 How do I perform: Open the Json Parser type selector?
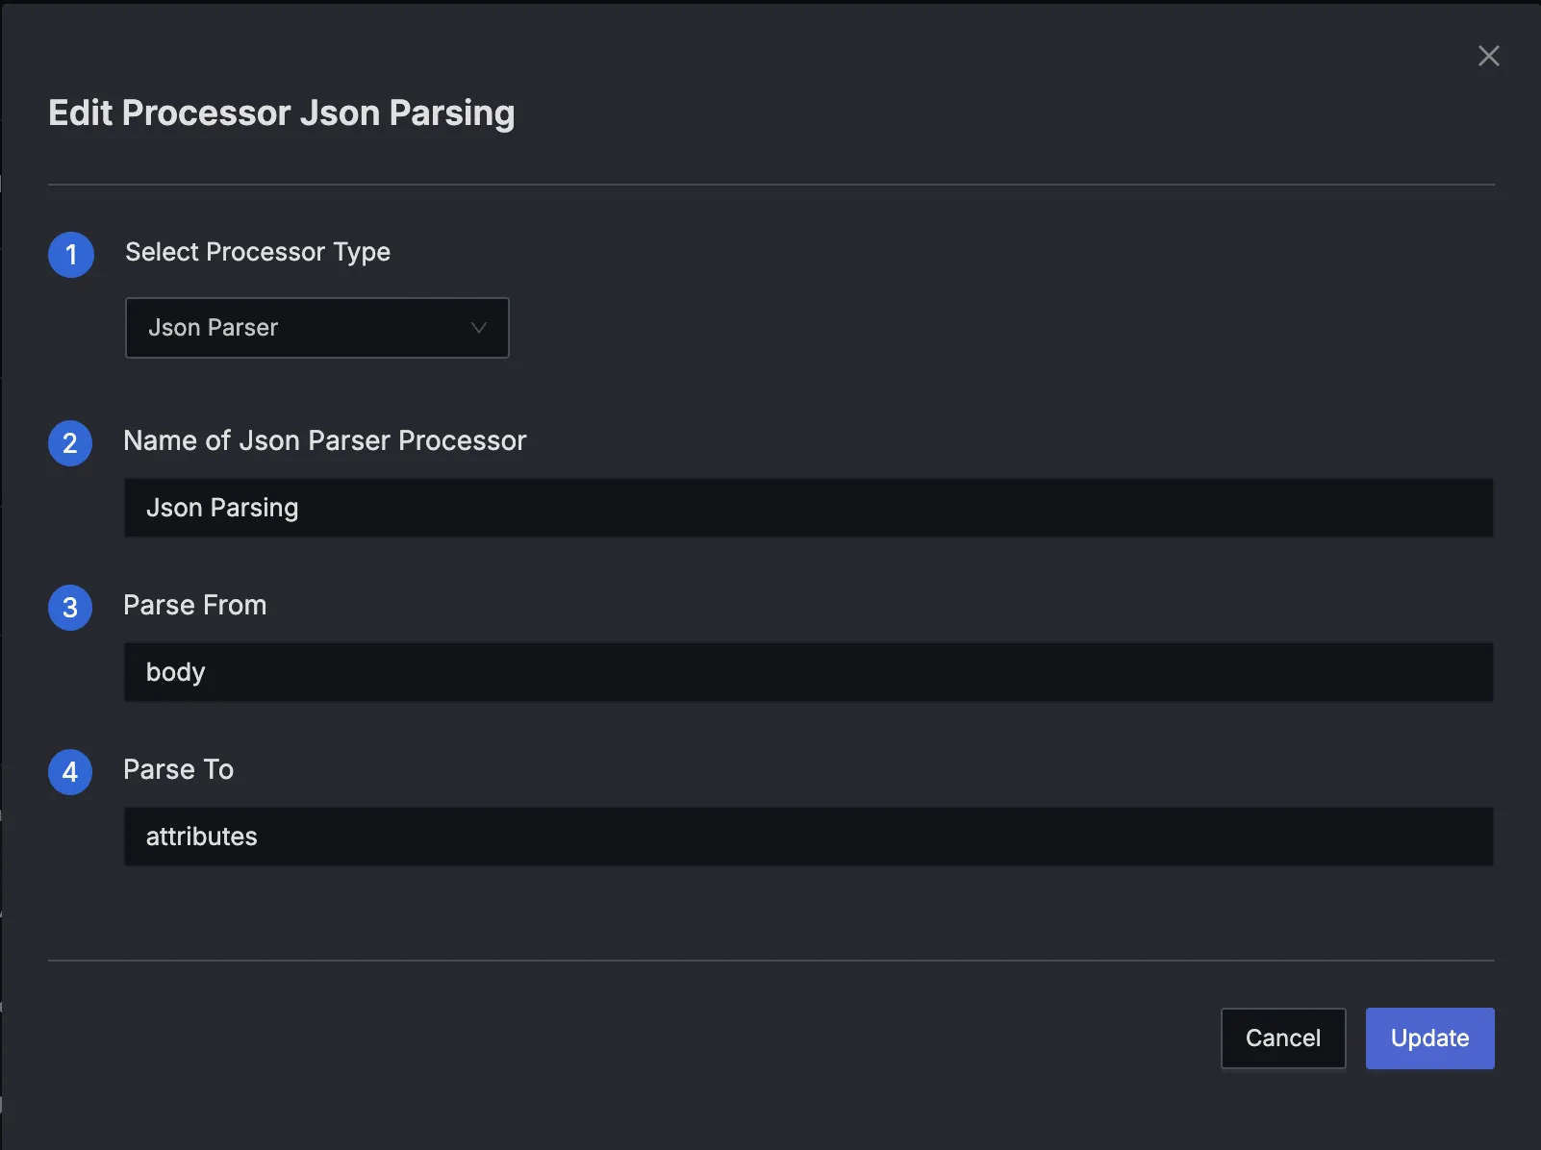(317, 328)
